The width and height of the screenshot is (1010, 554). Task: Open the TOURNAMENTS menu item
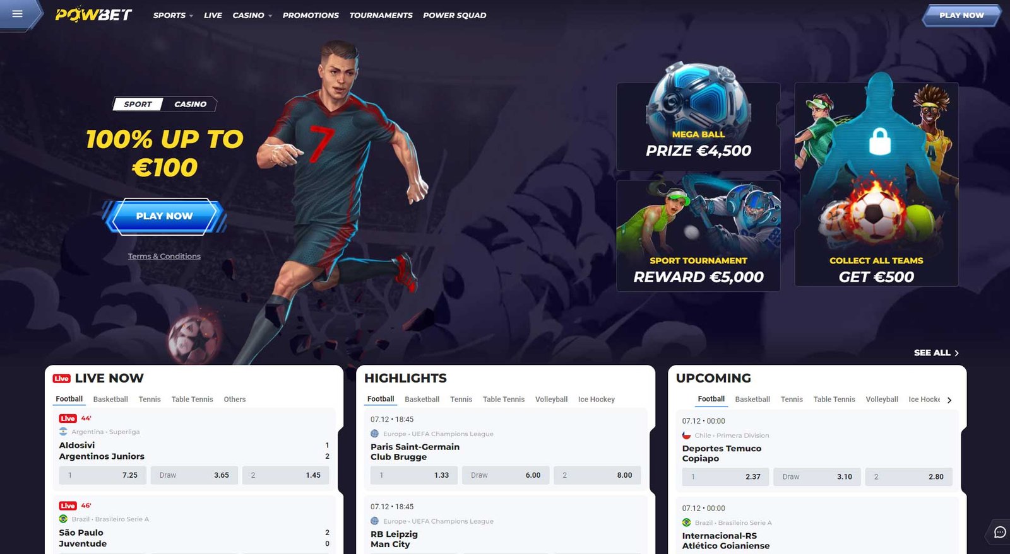point(381,15)
